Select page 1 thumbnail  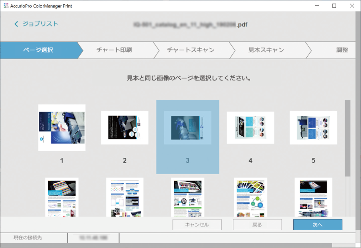(62, 128)
